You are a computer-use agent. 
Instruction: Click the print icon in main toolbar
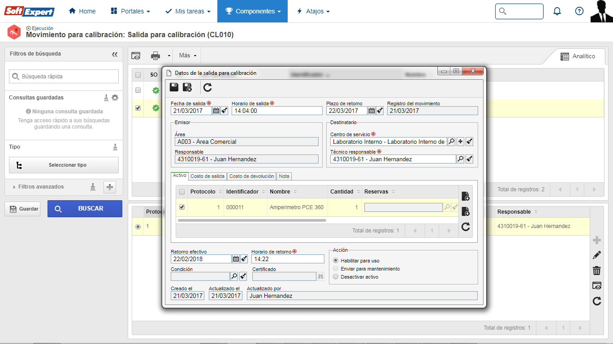[155, 56]
